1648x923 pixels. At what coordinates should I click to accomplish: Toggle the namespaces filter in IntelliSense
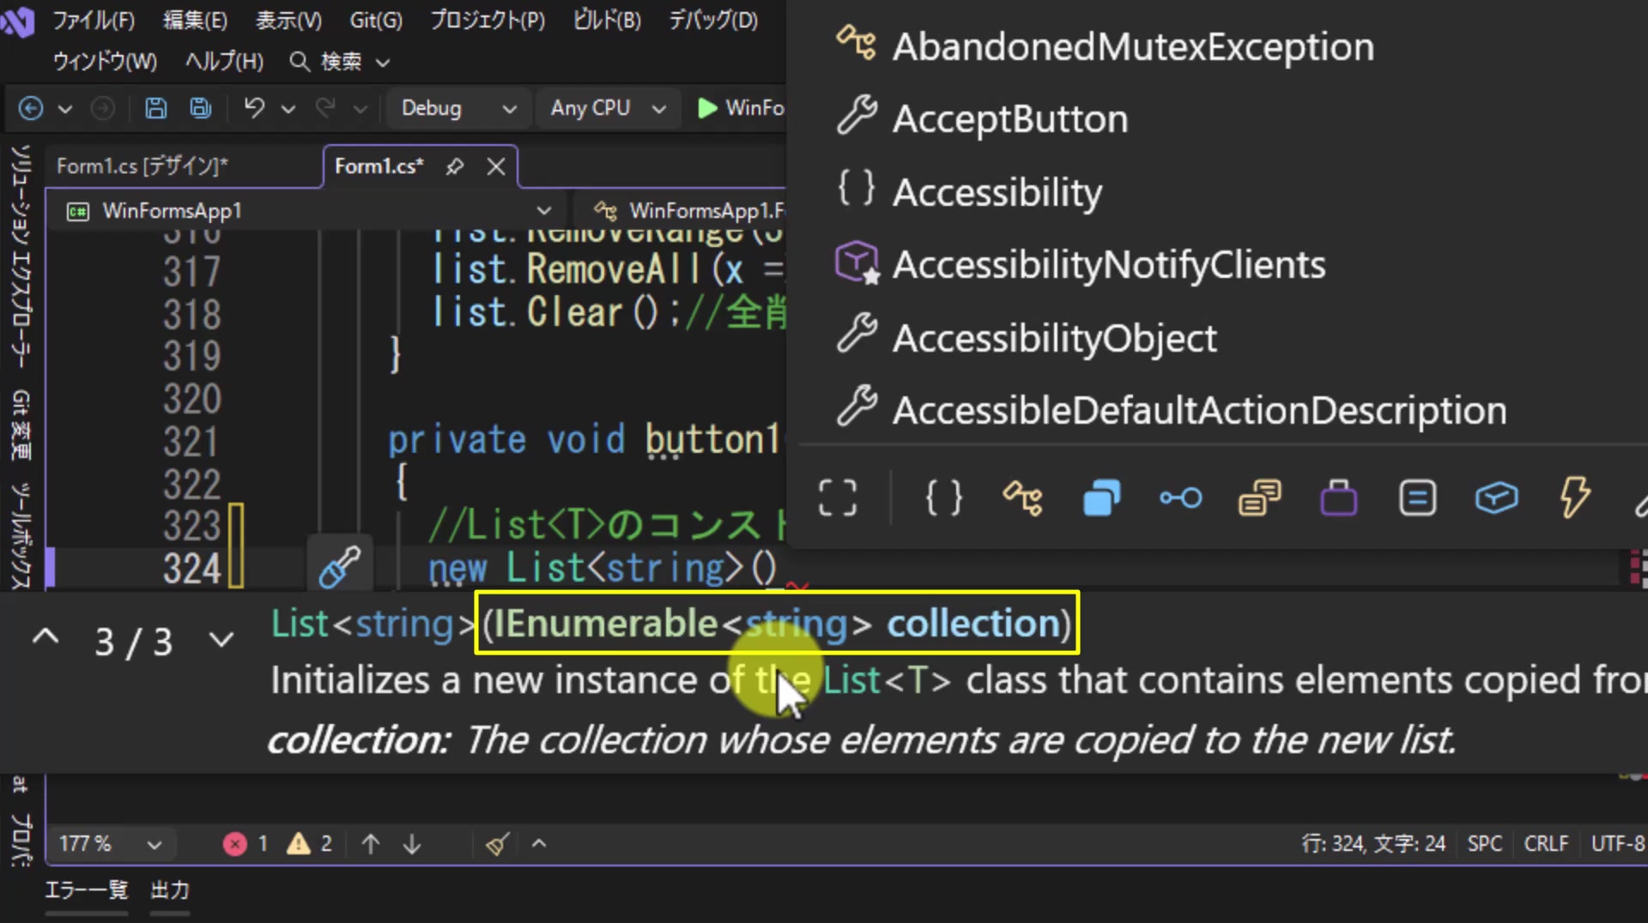[943, 498]
